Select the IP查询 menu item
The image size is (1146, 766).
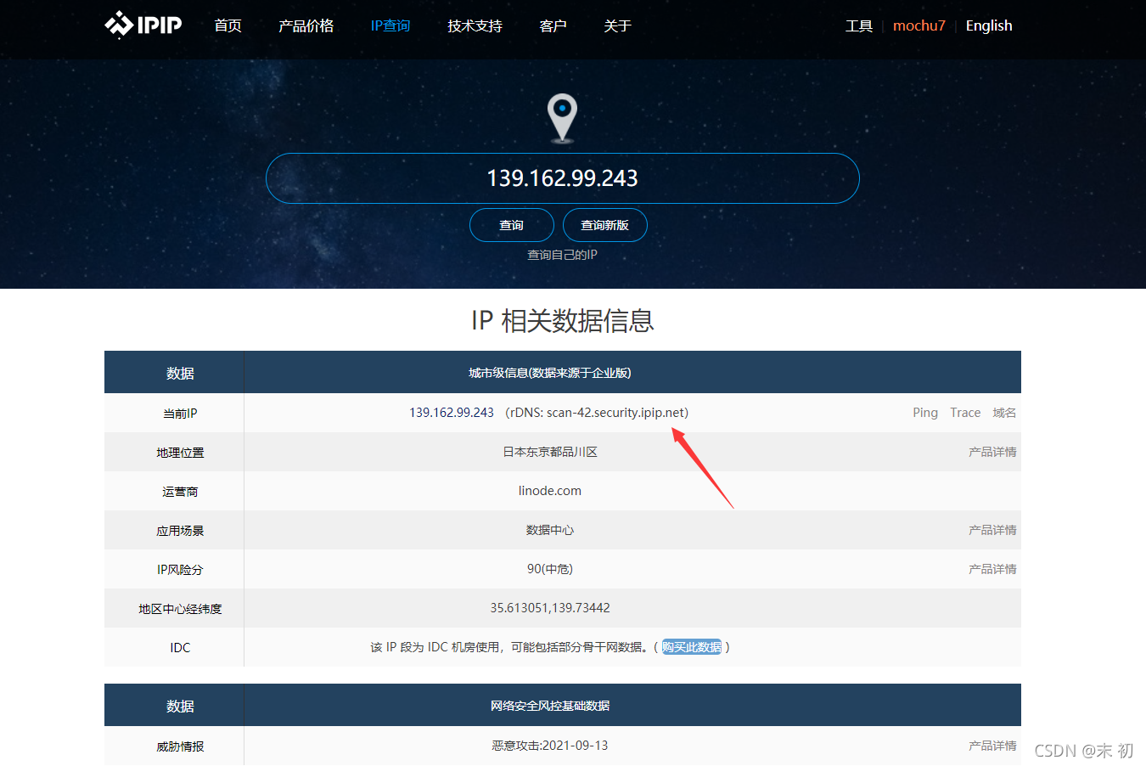click(390, 25)
